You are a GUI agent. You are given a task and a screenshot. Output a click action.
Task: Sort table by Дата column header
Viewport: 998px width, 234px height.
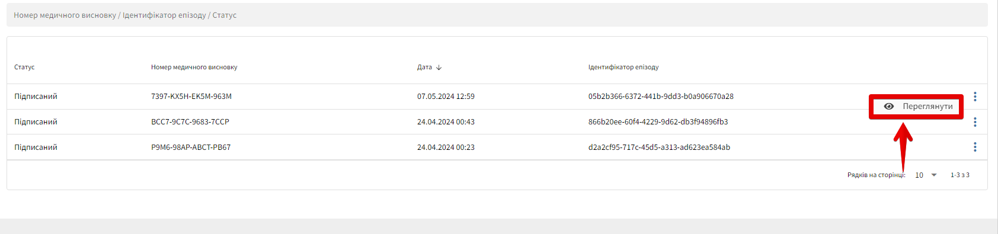pyautogui.click(x=424, y=68)
